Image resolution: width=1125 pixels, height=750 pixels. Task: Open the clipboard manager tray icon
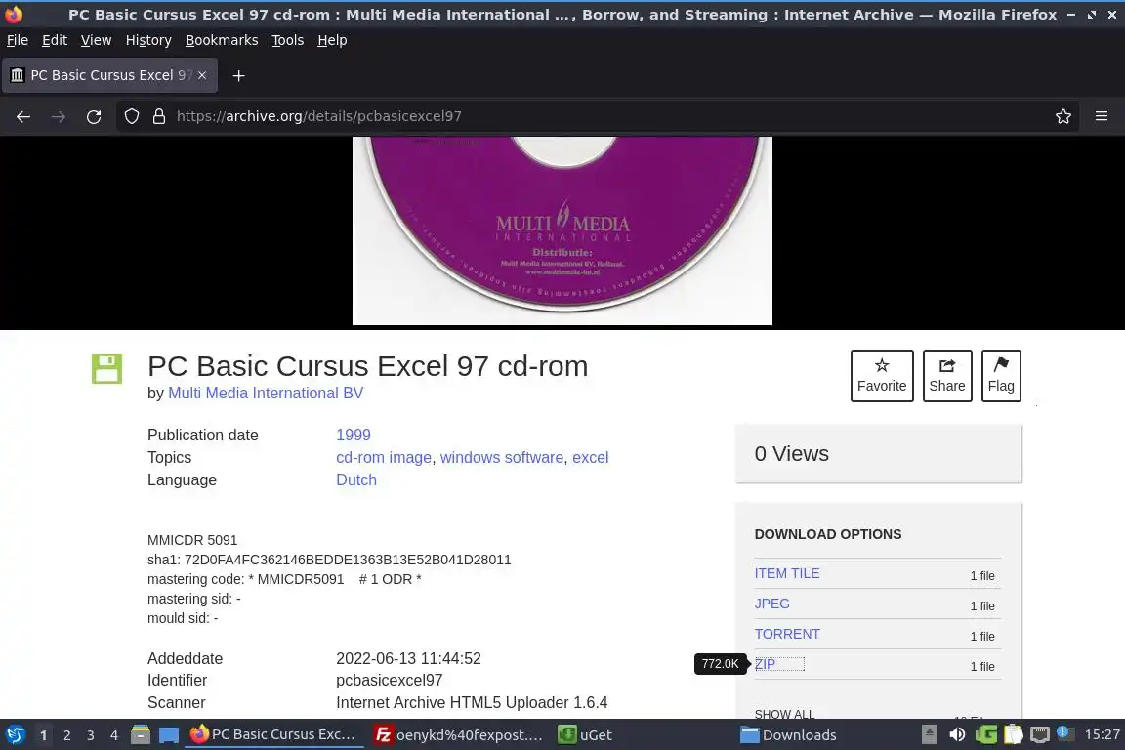[1013, 735]
